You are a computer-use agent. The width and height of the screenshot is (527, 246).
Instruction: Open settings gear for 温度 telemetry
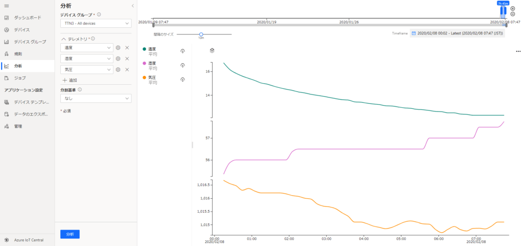point(118,48)
